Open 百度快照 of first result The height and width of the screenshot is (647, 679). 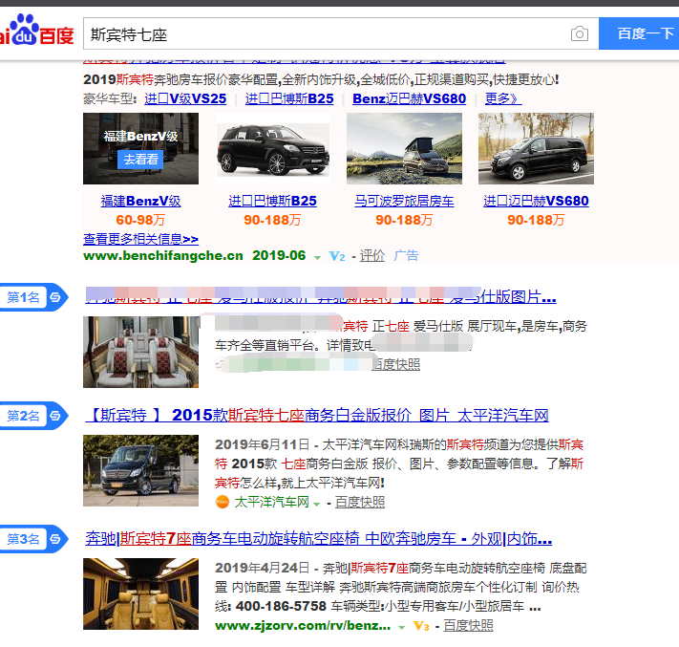pos(396,364)
